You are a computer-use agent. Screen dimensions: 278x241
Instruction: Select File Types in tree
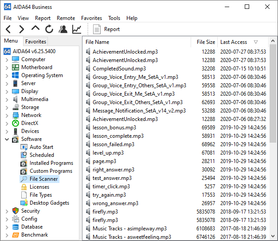click(41, 195)
